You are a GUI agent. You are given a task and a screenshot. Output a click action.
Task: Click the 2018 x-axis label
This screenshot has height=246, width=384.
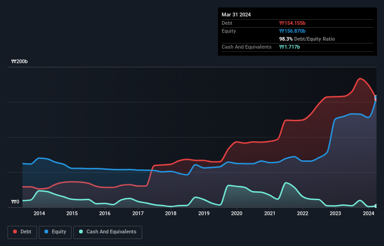[171, 213]
